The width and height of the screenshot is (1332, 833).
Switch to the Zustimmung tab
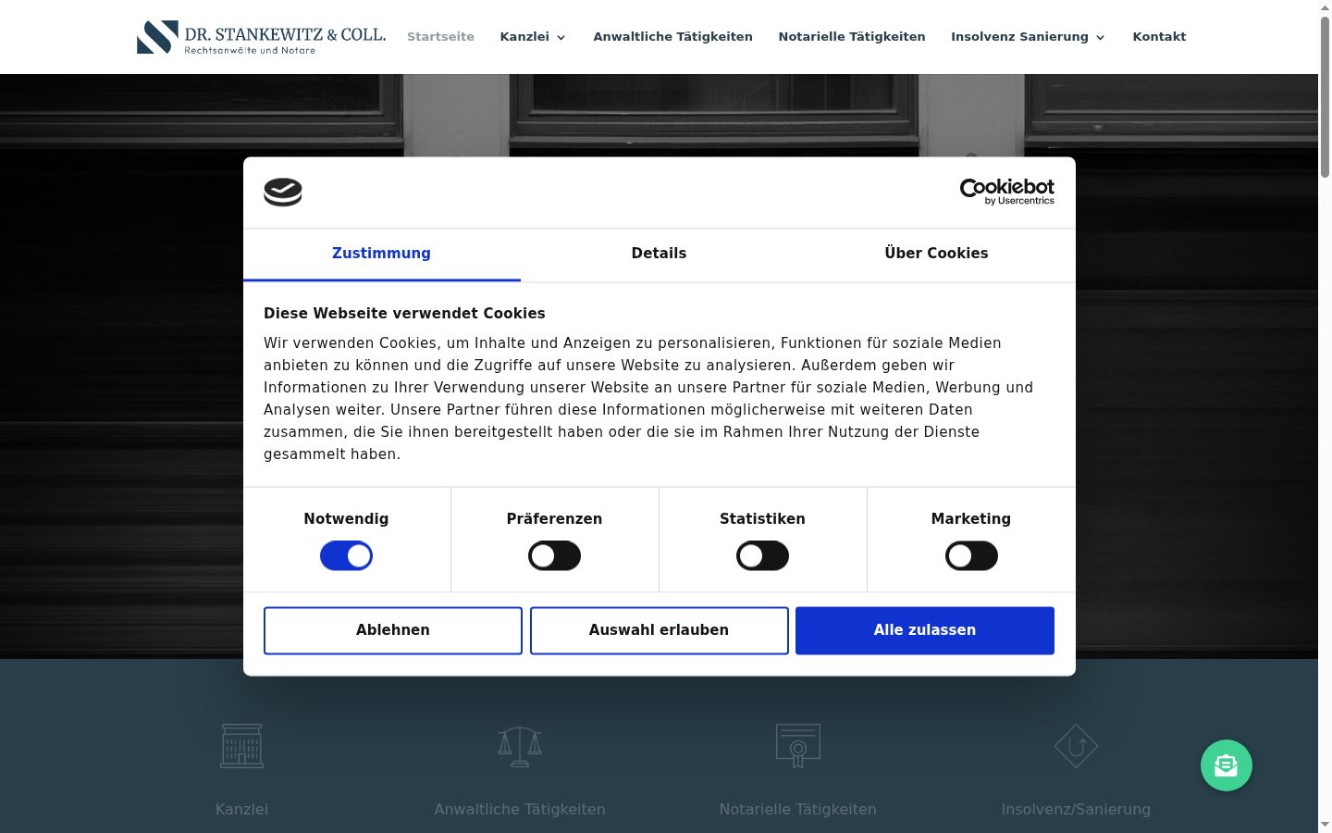tap(381, 255)
